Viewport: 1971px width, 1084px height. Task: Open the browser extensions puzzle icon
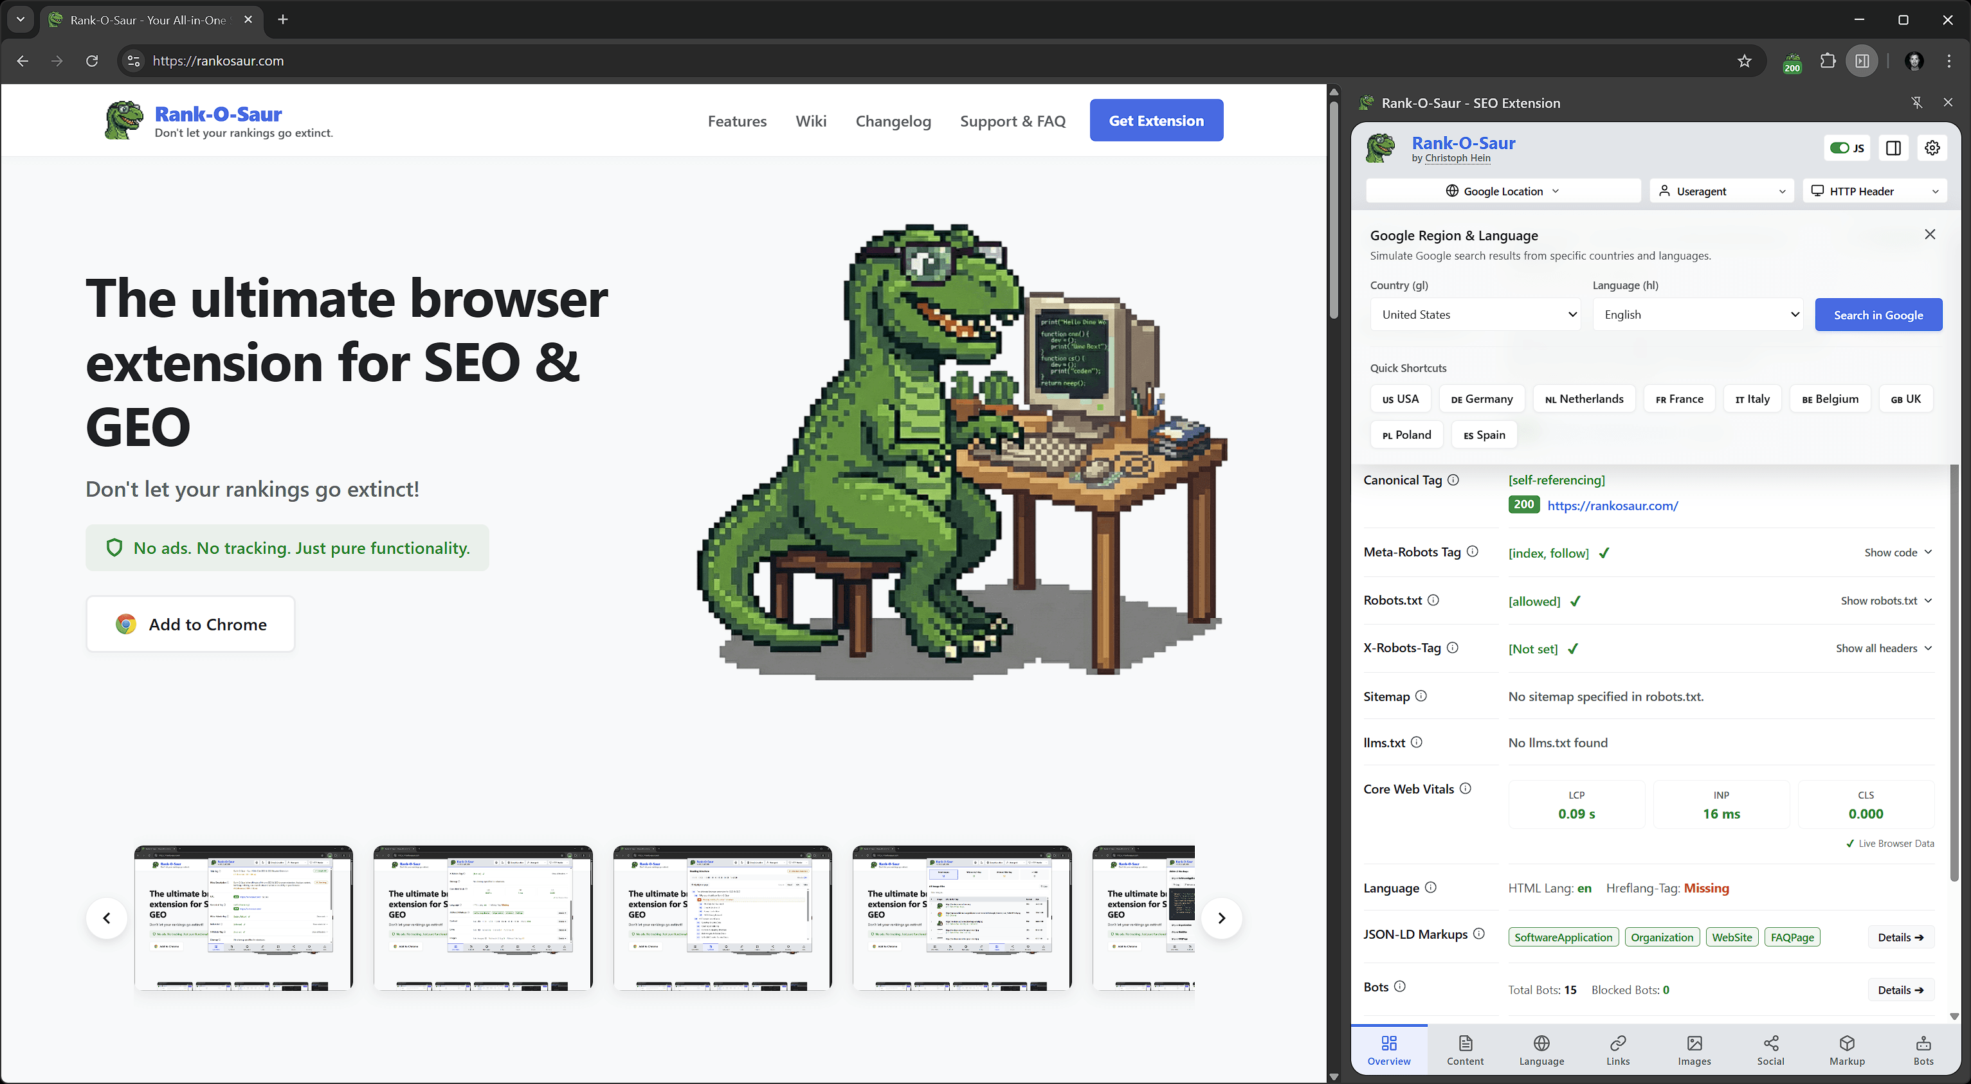1828,61
